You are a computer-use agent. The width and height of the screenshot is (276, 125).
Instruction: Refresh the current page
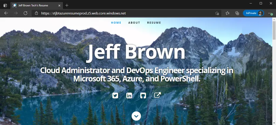coord(26,13)
